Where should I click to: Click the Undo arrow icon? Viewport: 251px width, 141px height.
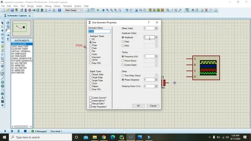coord(127,10)
